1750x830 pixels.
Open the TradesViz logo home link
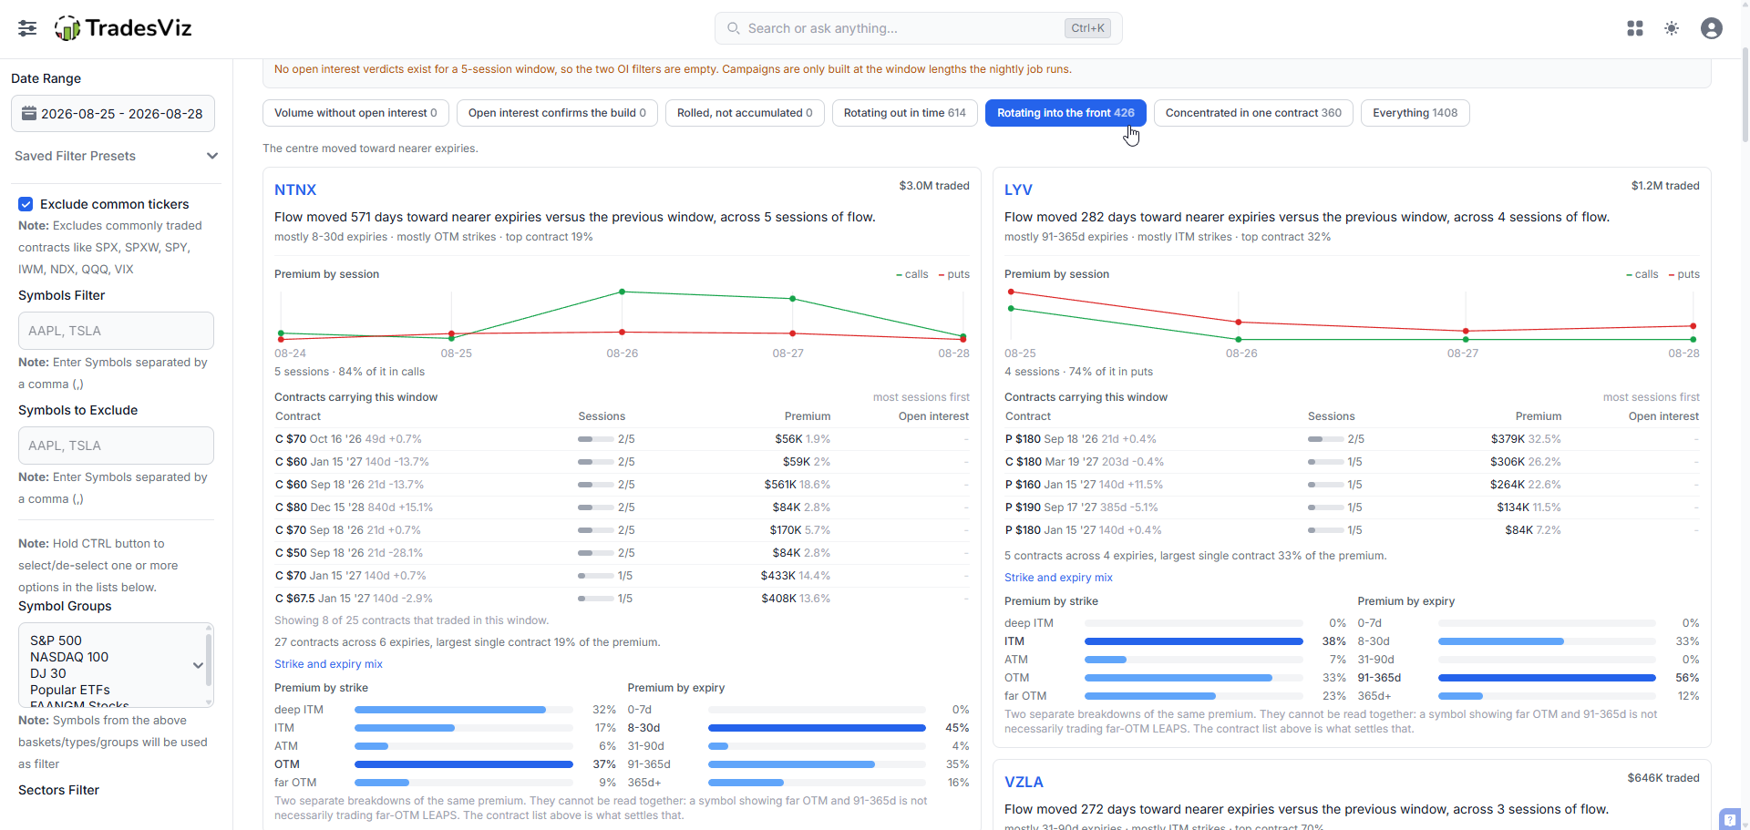pyautogui.click(x=123, y=28)
